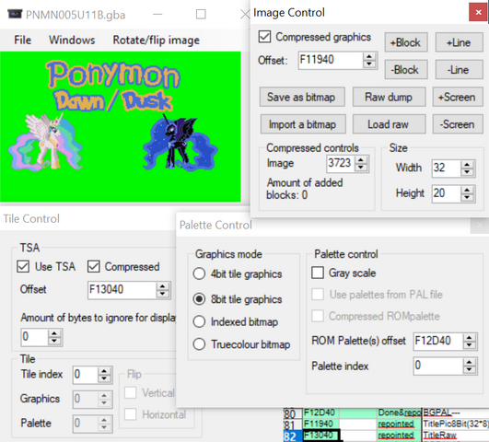
Task: Click the -Line button
Action: tap(459, 70)
